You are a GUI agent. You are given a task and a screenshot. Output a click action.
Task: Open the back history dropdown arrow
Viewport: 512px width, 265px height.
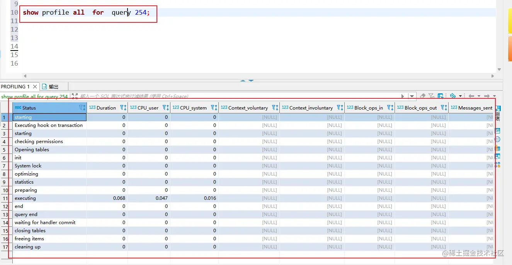[479, 96]
